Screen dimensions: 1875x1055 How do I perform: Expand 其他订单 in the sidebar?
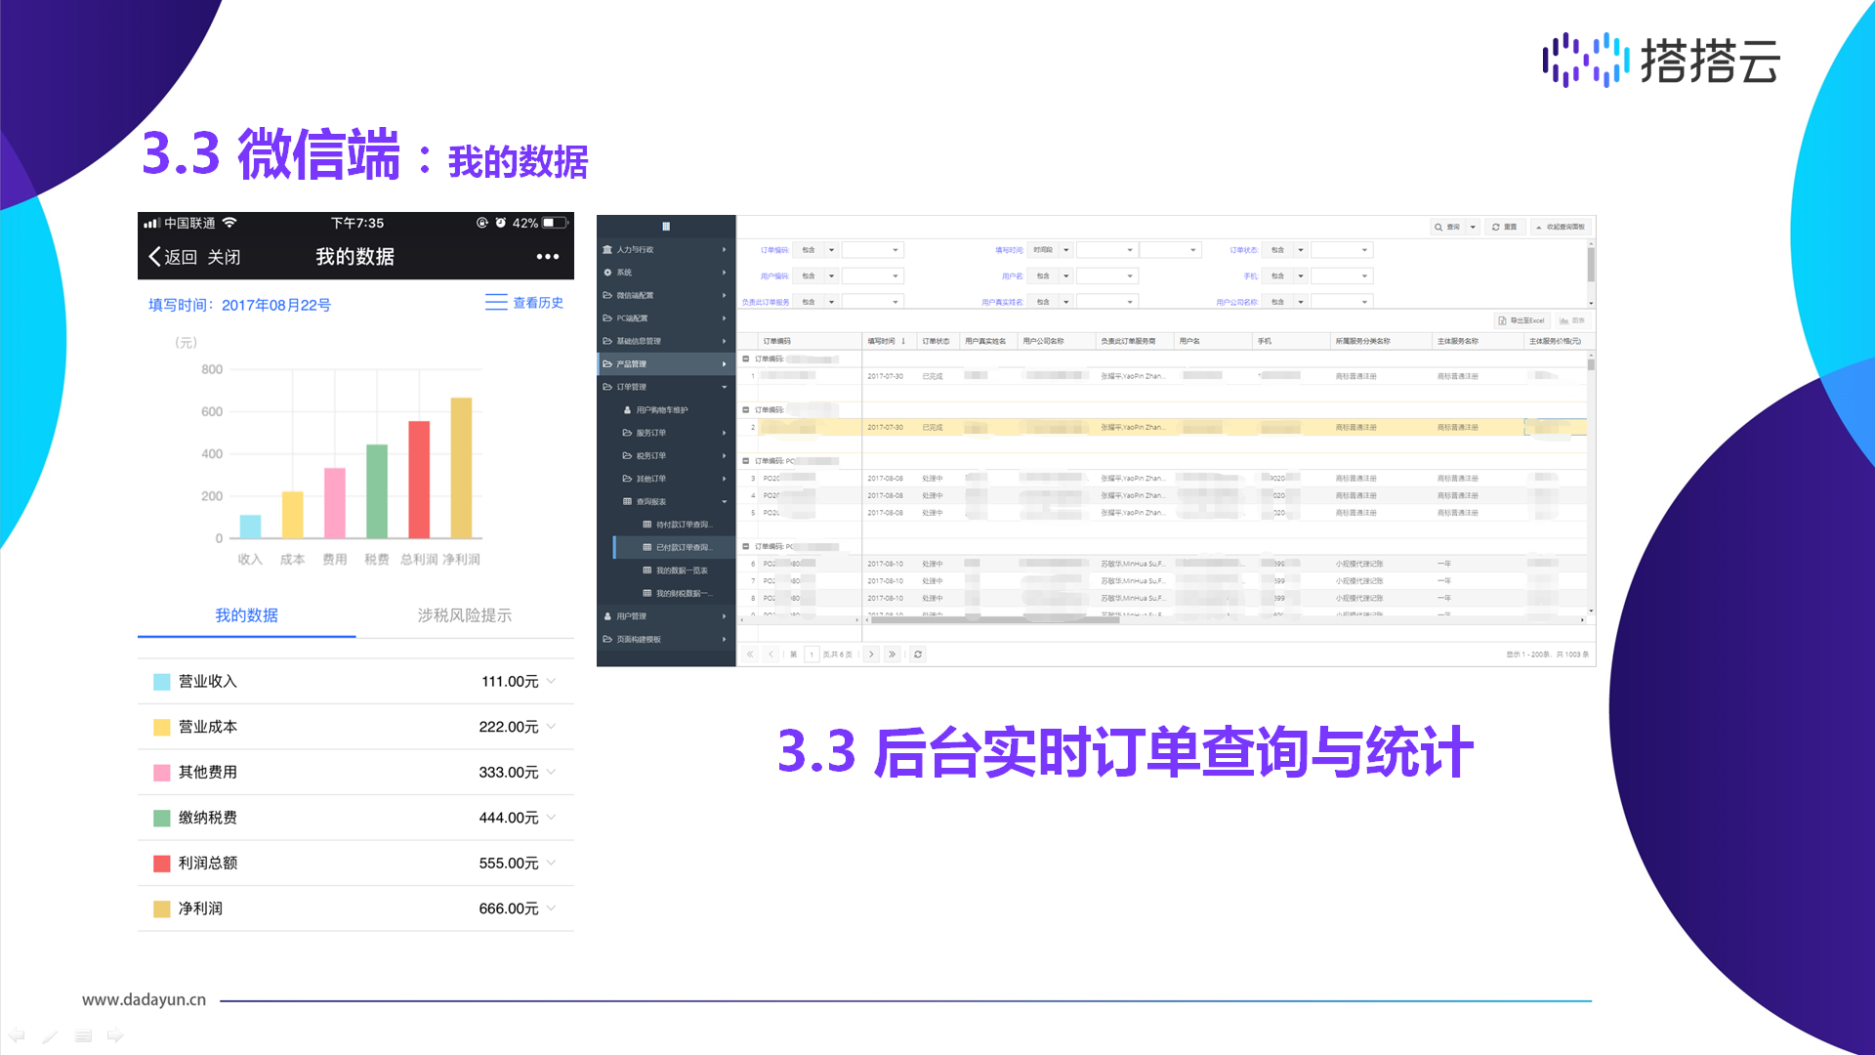(x=666, y=479)
